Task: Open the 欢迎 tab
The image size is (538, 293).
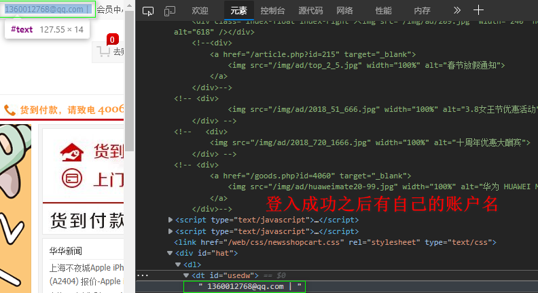Action: pyautogui.click(x=200, y=11)
